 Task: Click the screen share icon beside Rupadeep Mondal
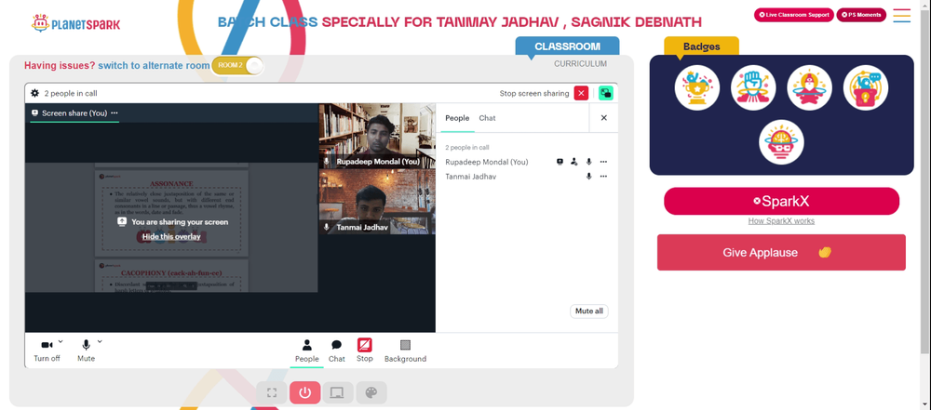[x=560, y=162]
